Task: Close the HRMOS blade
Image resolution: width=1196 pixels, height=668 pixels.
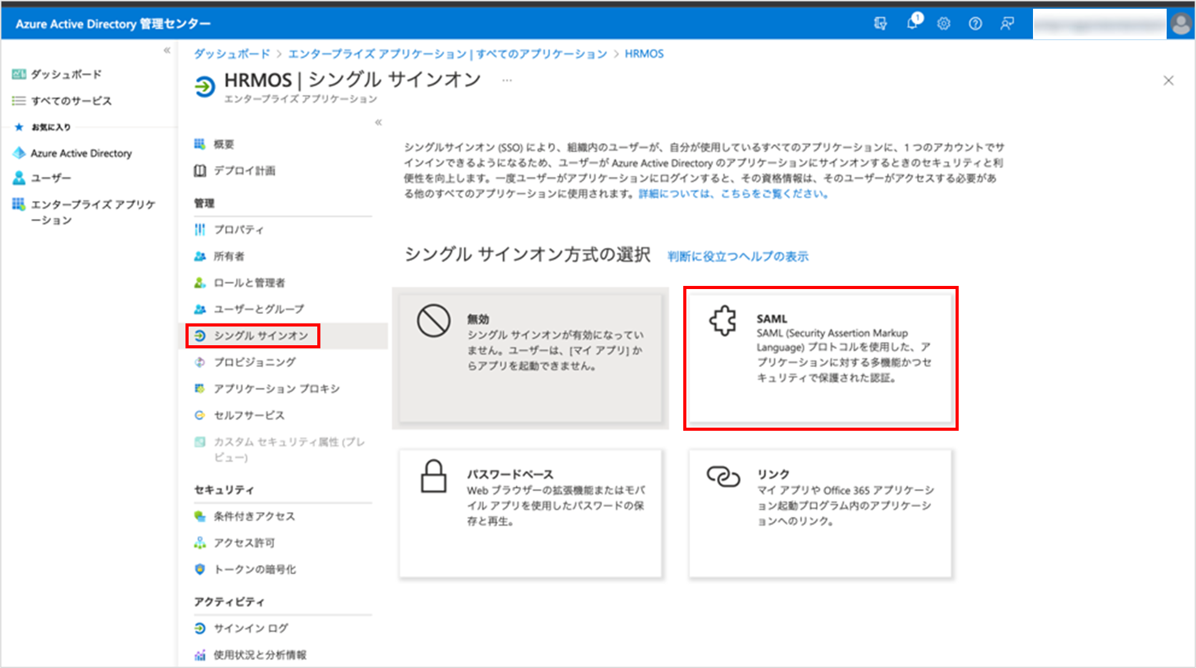Action: pyautogui.click(x=1168, y=81)
